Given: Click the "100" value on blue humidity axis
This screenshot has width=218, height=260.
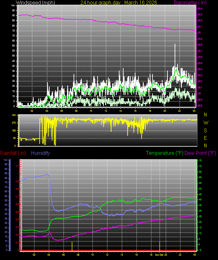Looking at the screenshot, I should pyautogui.click(x=6, y=160).
